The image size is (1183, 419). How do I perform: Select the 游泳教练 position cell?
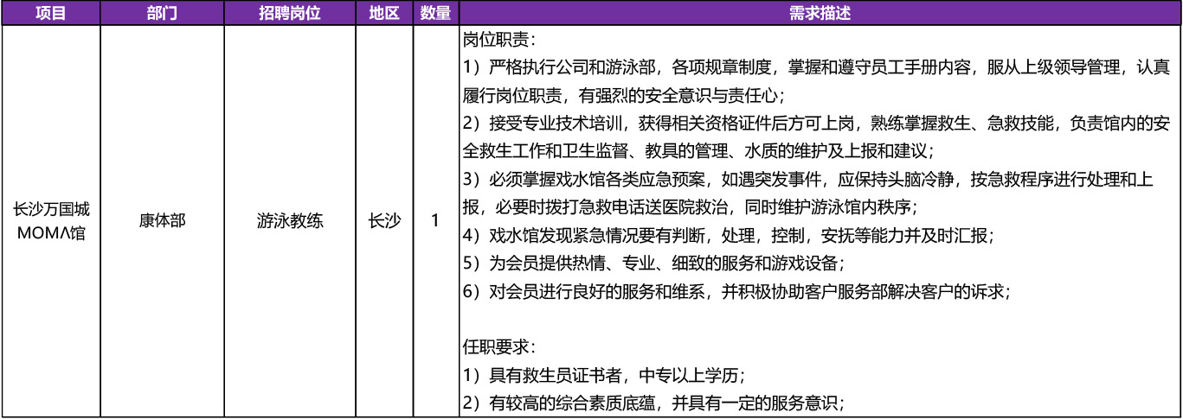[x=290, y=221]
